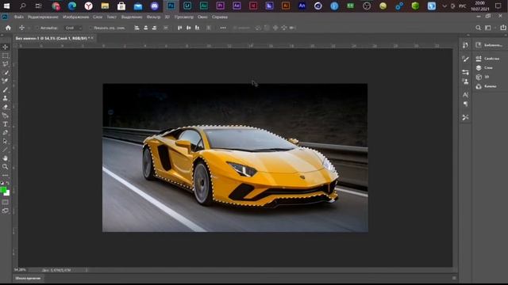The height and width of the screenshot is (285, 508).
Task: Open the Фильтр menu
Action: (x=153, y=17)
